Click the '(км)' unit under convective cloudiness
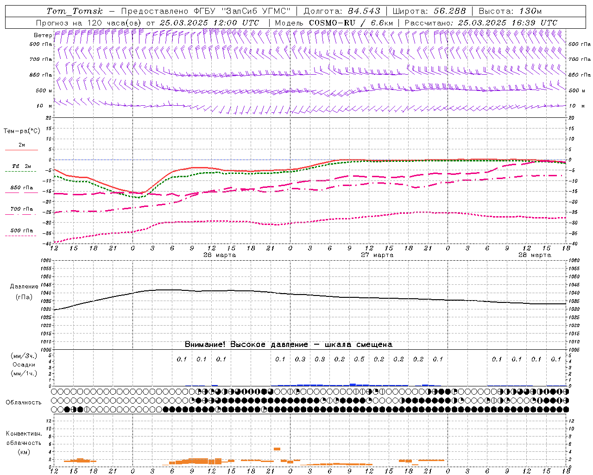Viewport: 593px width, 475px height. [24, 452]
